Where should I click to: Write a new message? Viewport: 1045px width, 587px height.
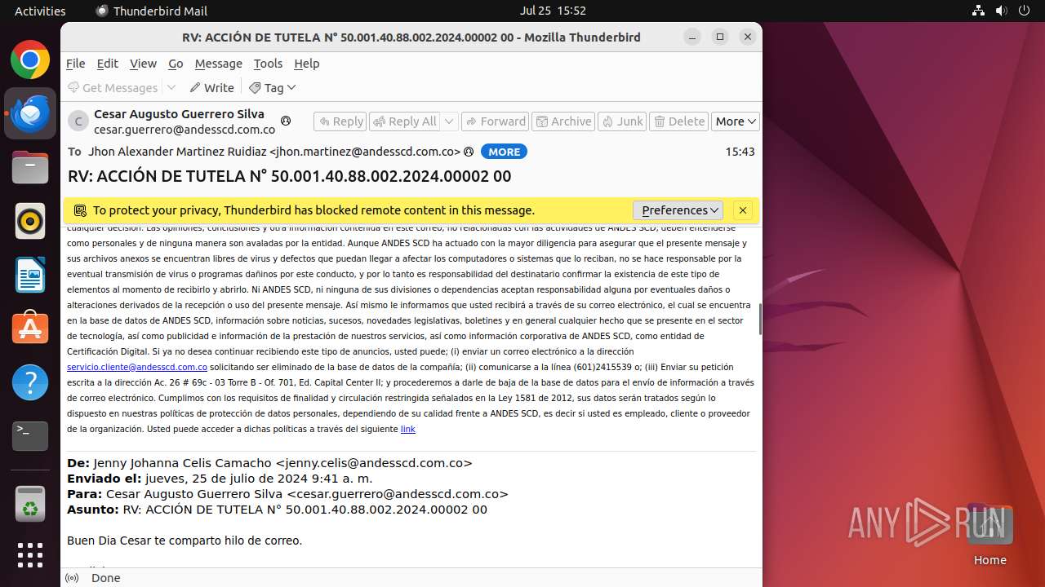[212, 87]
